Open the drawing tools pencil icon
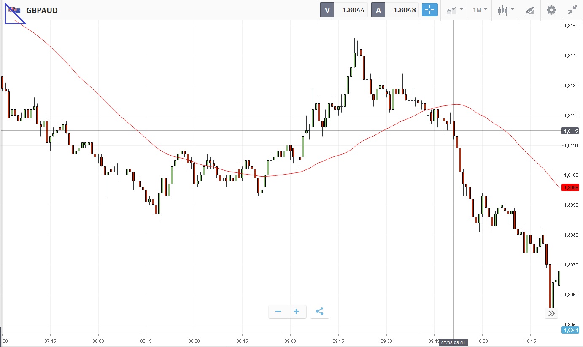Image resolution: width=583 pixels, height=347 pixels. coord(530,10)
